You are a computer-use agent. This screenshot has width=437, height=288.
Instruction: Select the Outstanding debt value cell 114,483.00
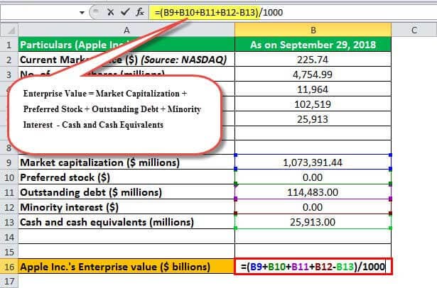pos(313,192)
